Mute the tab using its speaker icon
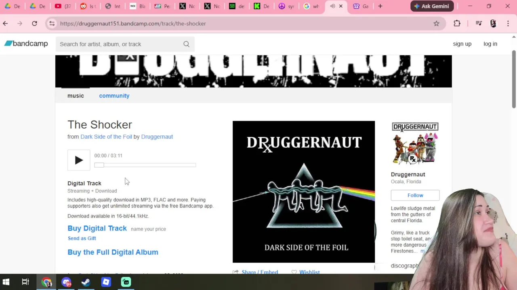The width and height of the screenshot is (517, 290). tap(332, 6)
